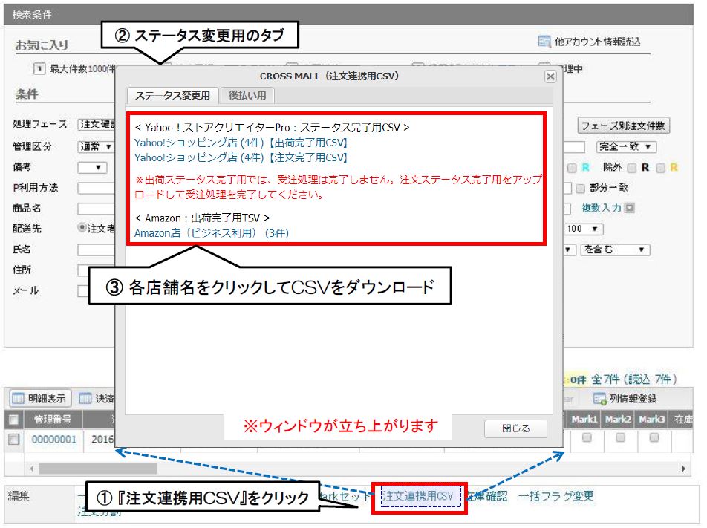
Task: Focus the P利用方法 input field
Action: tap(97, 188)
